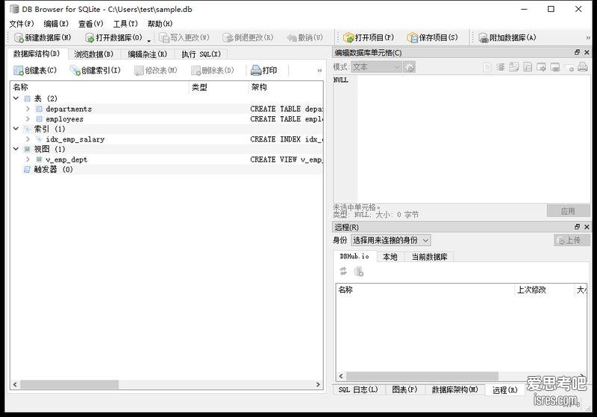
Task: Click the gear icon next to mode dropdown
Action: tap(409, 67)
